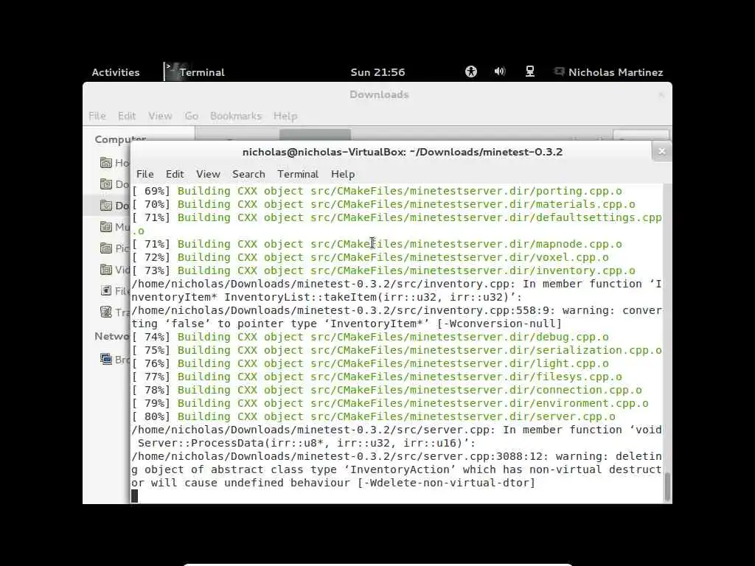Open Help menu in Downloads window
The width and height of the screenshot is (755, 566).
tap(285, 116)
